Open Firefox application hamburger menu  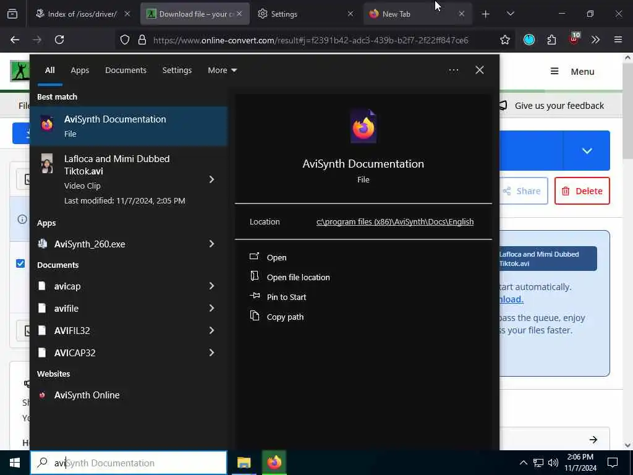click(618, 40)
